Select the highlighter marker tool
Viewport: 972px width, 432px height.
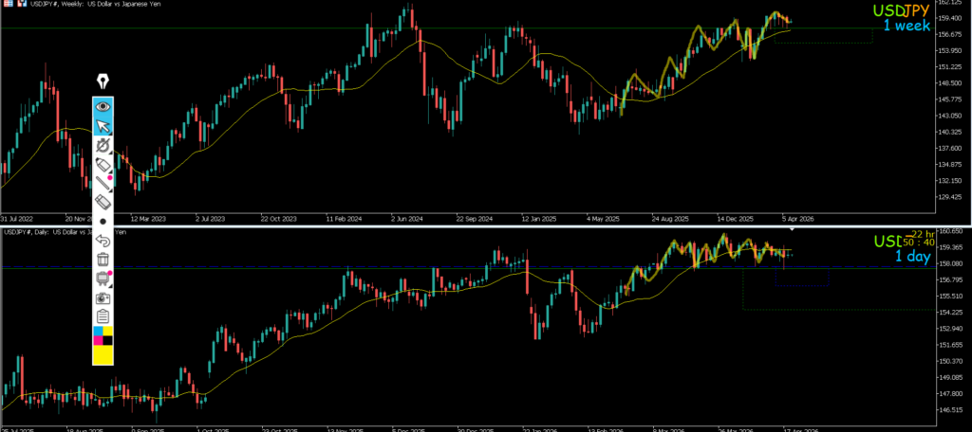click(x=103, y=165)
